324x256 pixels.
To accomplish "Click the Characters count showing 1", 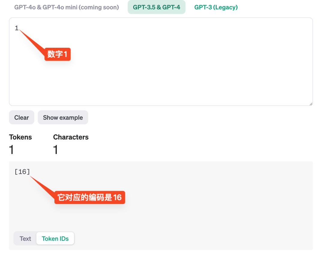I will point(55,149).
